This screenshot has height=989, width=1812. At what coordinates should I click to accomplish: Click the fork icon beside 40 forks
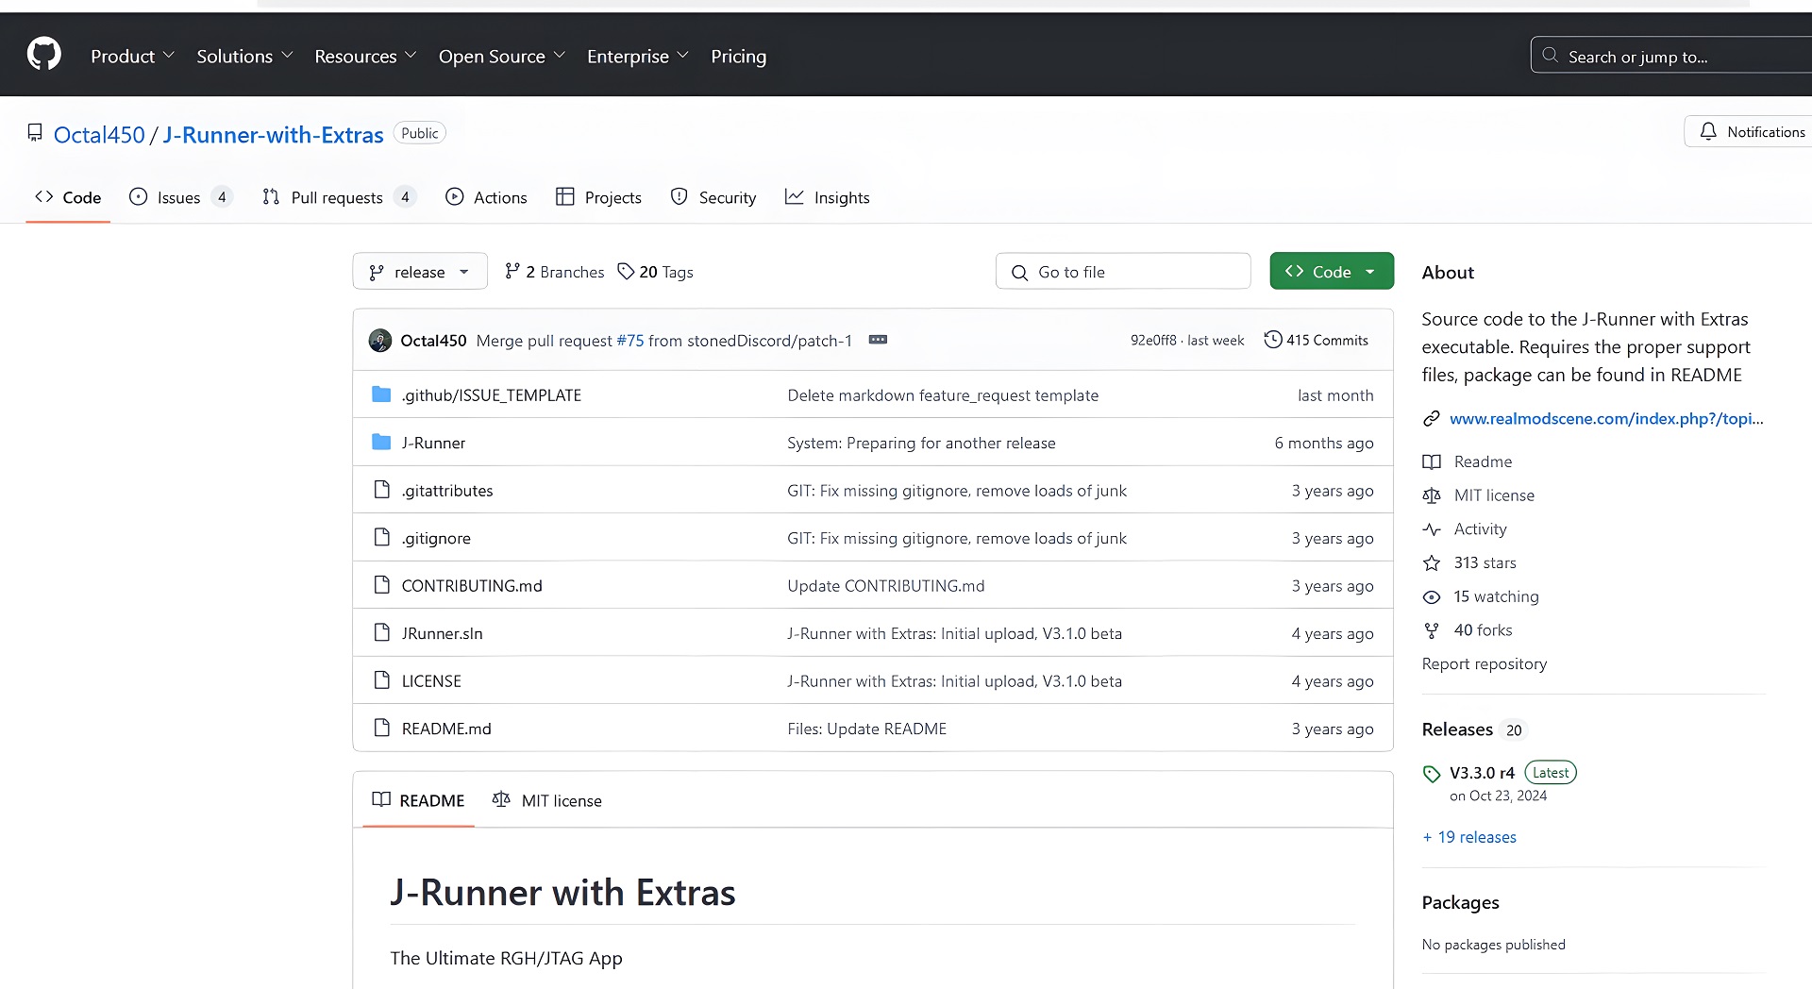click(x=1432, y=630)
